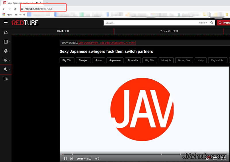Open a new browser tab with the plus

(x=47, y=3)
